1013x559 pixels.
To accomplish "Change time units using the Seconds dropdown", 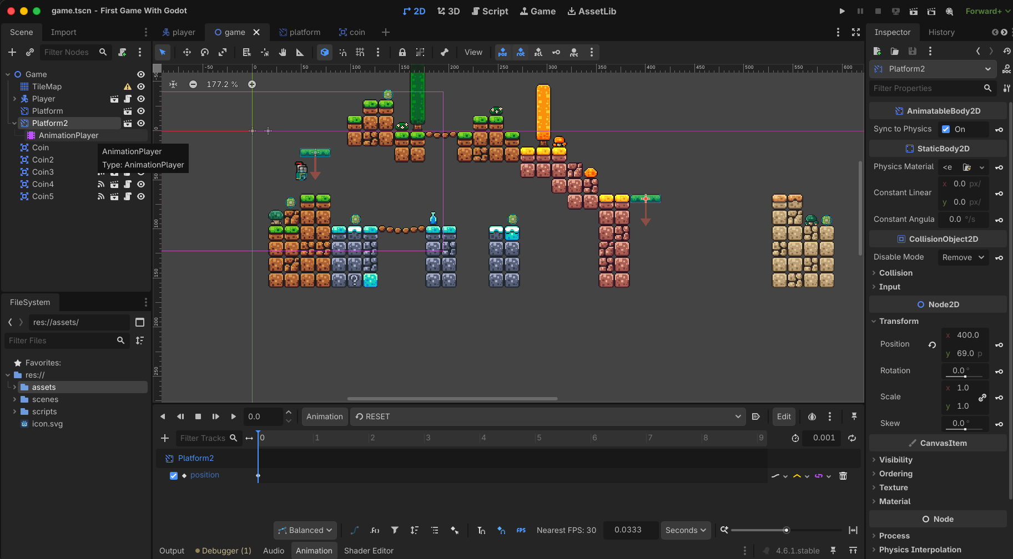I will [x=686, y=530].
